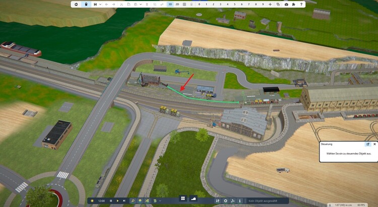Pop out the Steuerung panel
This screenshot has width=378, height=207.
[x=368, y=144]
